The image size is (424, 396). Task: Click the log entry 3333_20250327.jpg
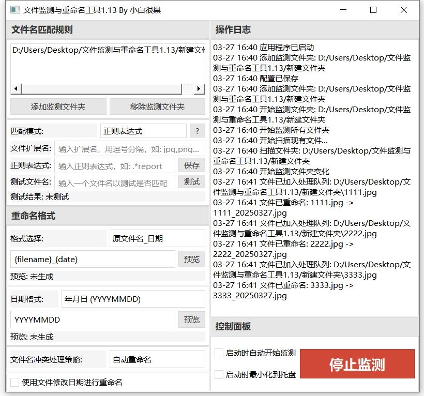pyautogui.click(x=250, y=296)
